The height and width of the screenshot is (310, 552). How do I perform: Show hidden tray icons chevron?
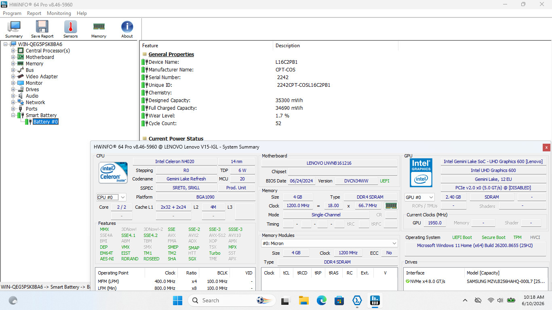[x=465, y=300]
